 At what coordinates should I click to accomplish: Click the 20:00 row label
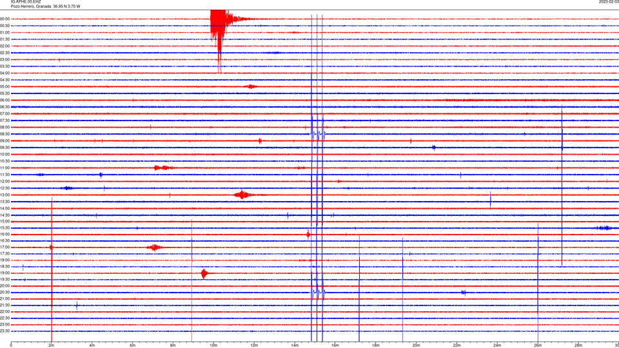5,286
